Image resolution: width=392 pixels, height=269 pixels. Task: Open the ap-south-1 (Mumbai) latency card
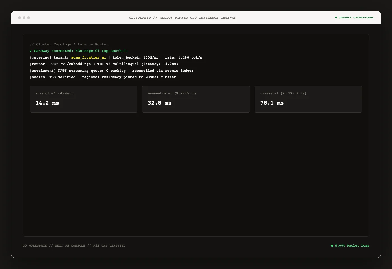pos(84,99)
